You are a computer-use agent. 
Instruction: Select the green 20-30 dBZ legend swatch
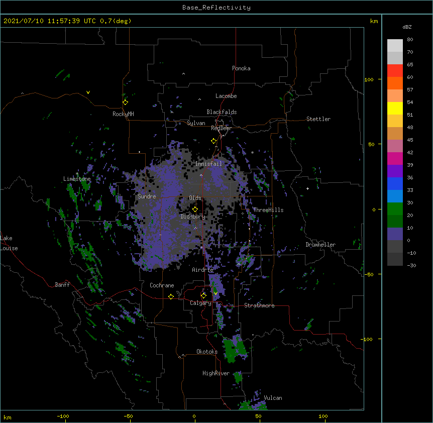pos(395,209)
